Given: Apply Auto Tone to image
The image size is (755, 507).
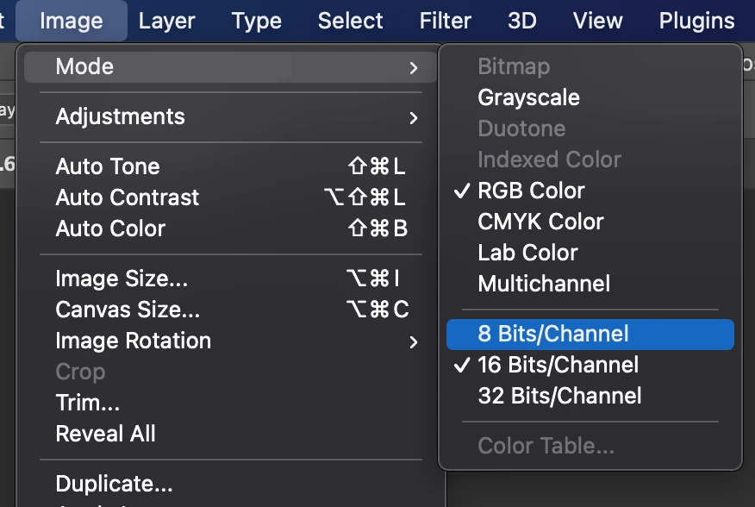Looking at the screenshot, I should (108, 166).
